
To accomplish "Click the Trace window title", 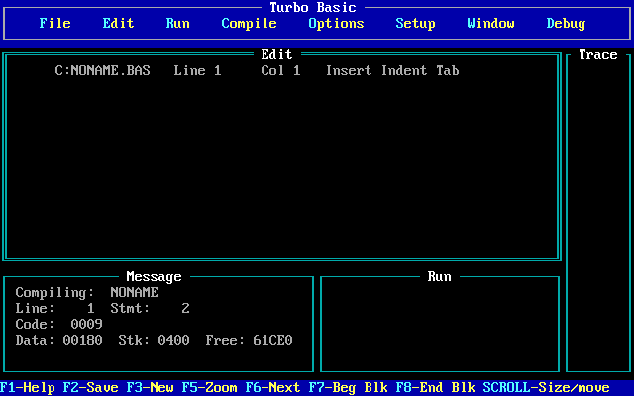I will (598, 54).
